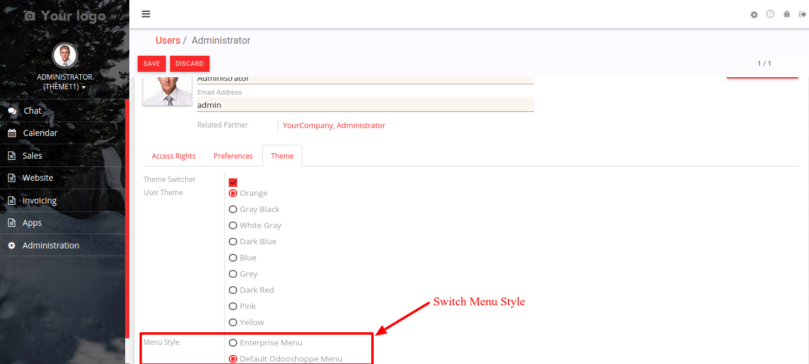Select the White Gray user theme
The width and height of the screenshot is (809, 364).
tap(233, 225)
